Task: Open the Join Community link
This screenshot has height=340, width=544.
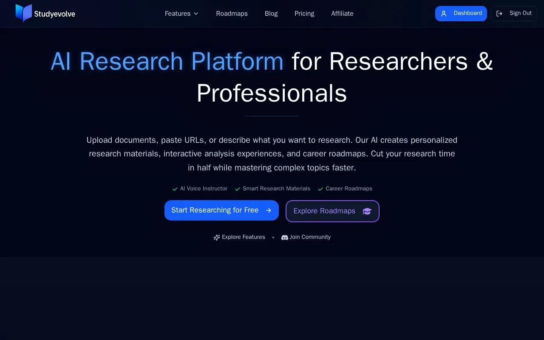Action: (x=306, y=237)
